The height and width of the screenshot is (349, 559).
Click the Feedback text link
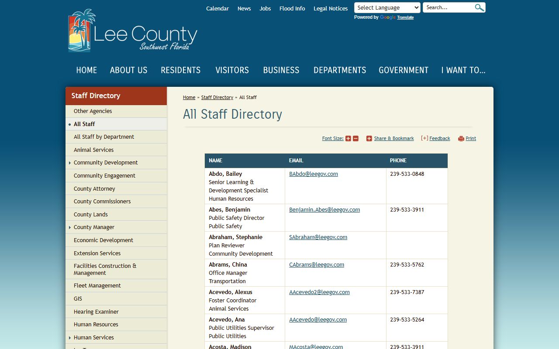440,138
